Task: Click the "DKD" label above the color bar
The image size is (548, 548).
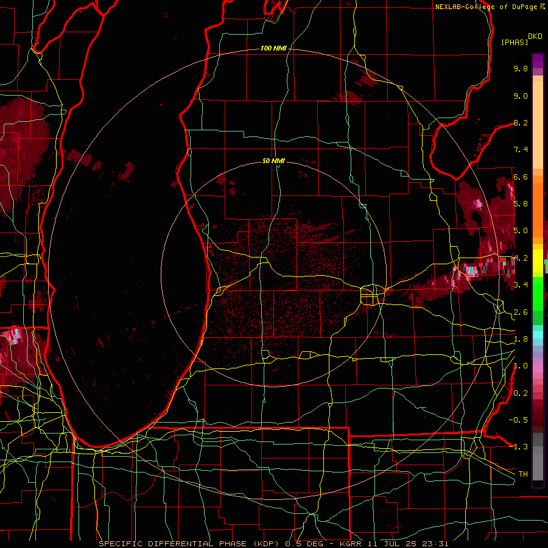Action: (x=535, y=37)
